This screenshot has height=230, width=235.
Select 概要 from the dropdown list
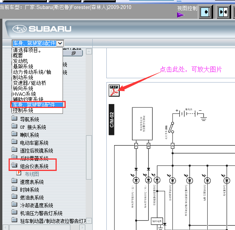(37, 56)
